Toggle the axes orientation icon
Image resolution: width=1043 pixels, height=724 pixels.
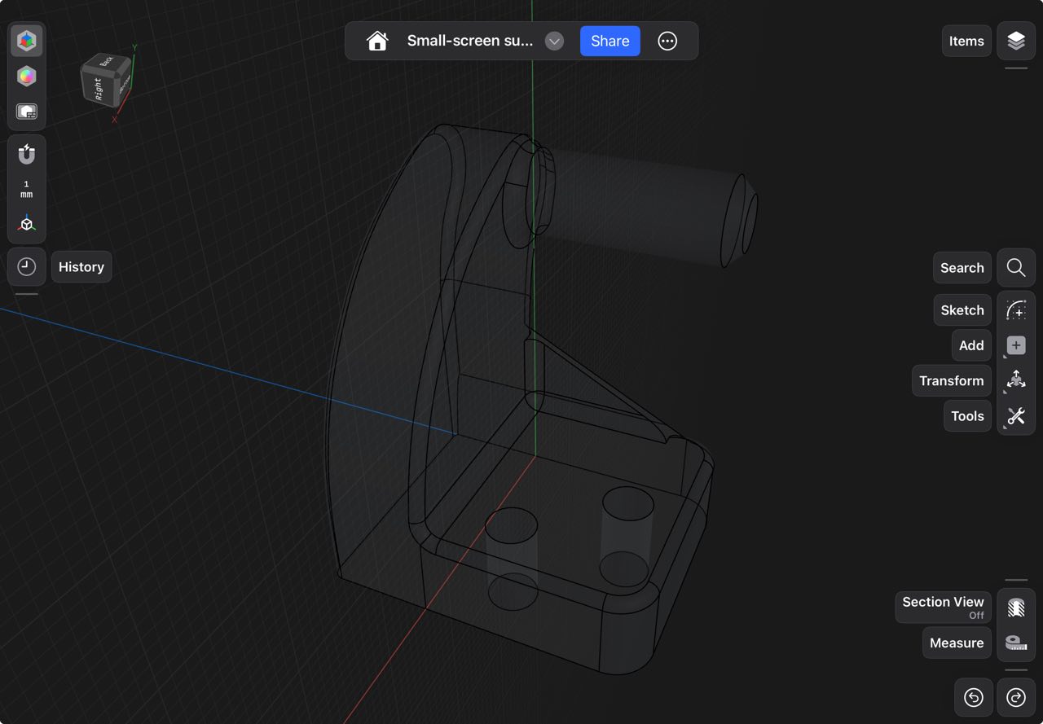tap(27, 224)
